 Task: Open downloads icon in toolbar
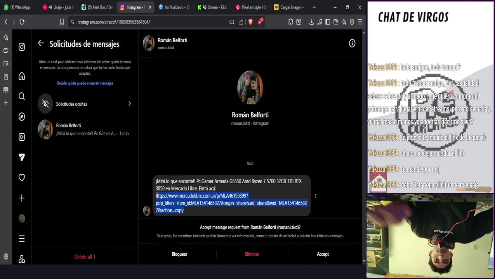click(311, 22)
